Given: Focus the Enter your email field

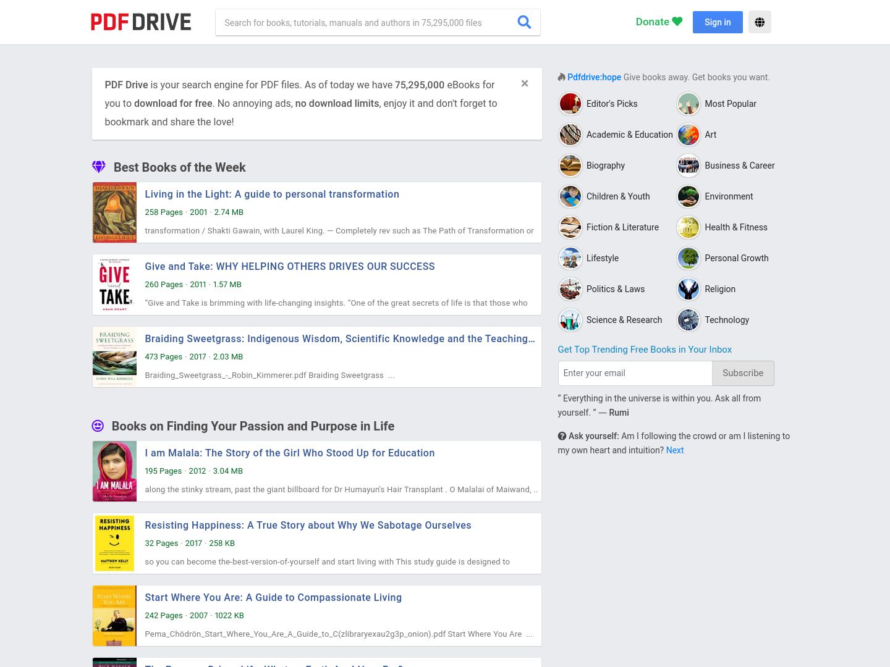Looking at the screenshot, I should 635,373.
